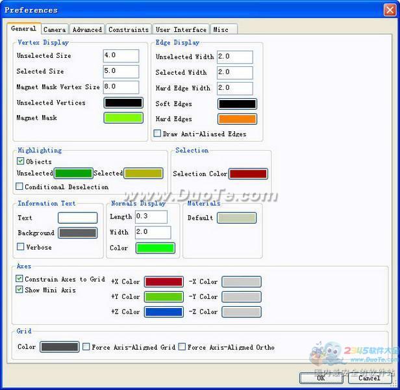Enable Force Axis-Aligned Grid option
400x390 pixels.
coord(86,347)
